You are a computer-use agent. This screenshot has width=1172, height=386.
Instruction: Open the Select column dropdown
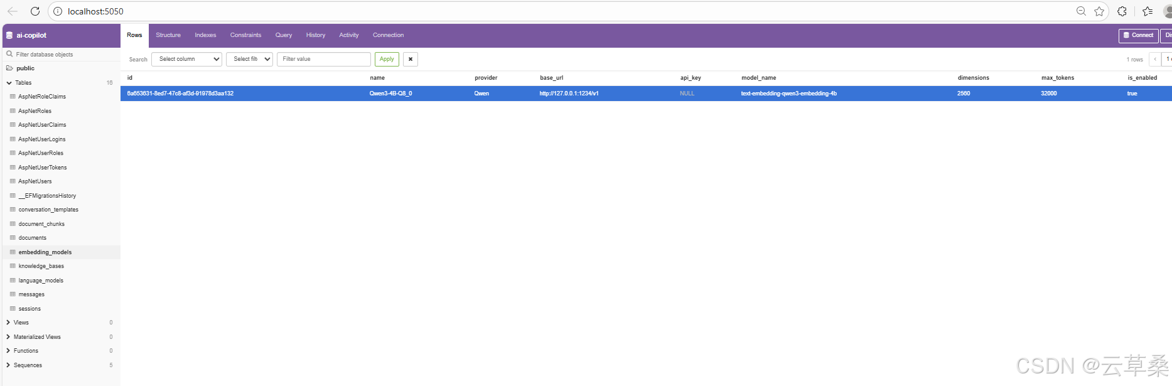pyautogui.click(x=187, y=59)
